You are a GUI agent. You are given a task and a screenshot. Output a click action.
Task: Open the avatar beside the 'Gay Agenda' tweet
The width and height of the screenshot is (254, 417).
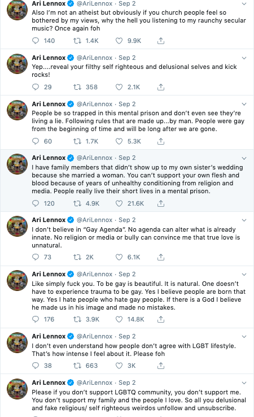pos(17,227)
